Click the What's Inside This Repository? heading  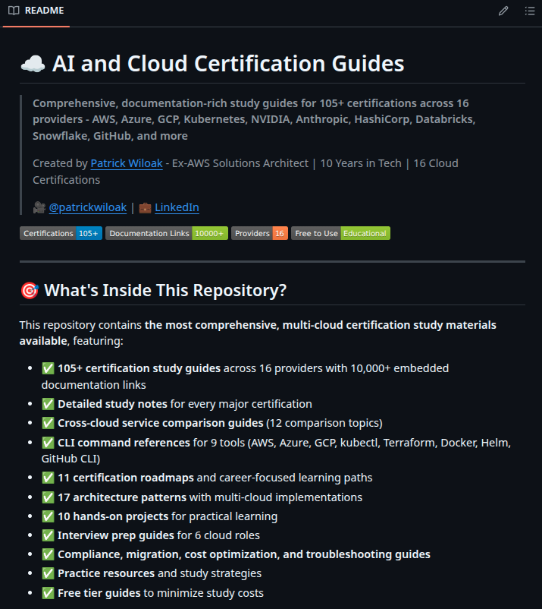click(165, 290)
